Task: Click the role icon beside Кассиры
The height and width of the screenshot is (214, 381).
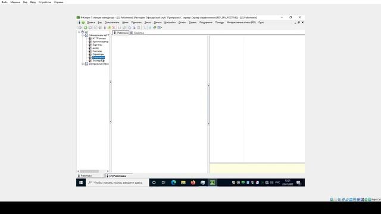Action: click(90, 51)
